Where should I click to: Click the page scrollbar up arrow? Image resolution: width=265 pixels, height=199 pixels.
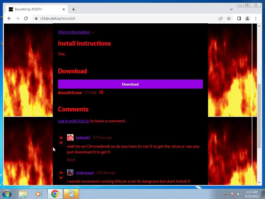[x=259, y=26]
